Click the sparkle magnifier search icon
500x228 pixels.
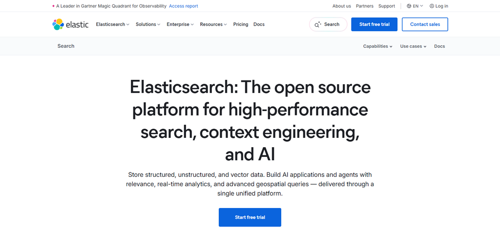[317, 25]
